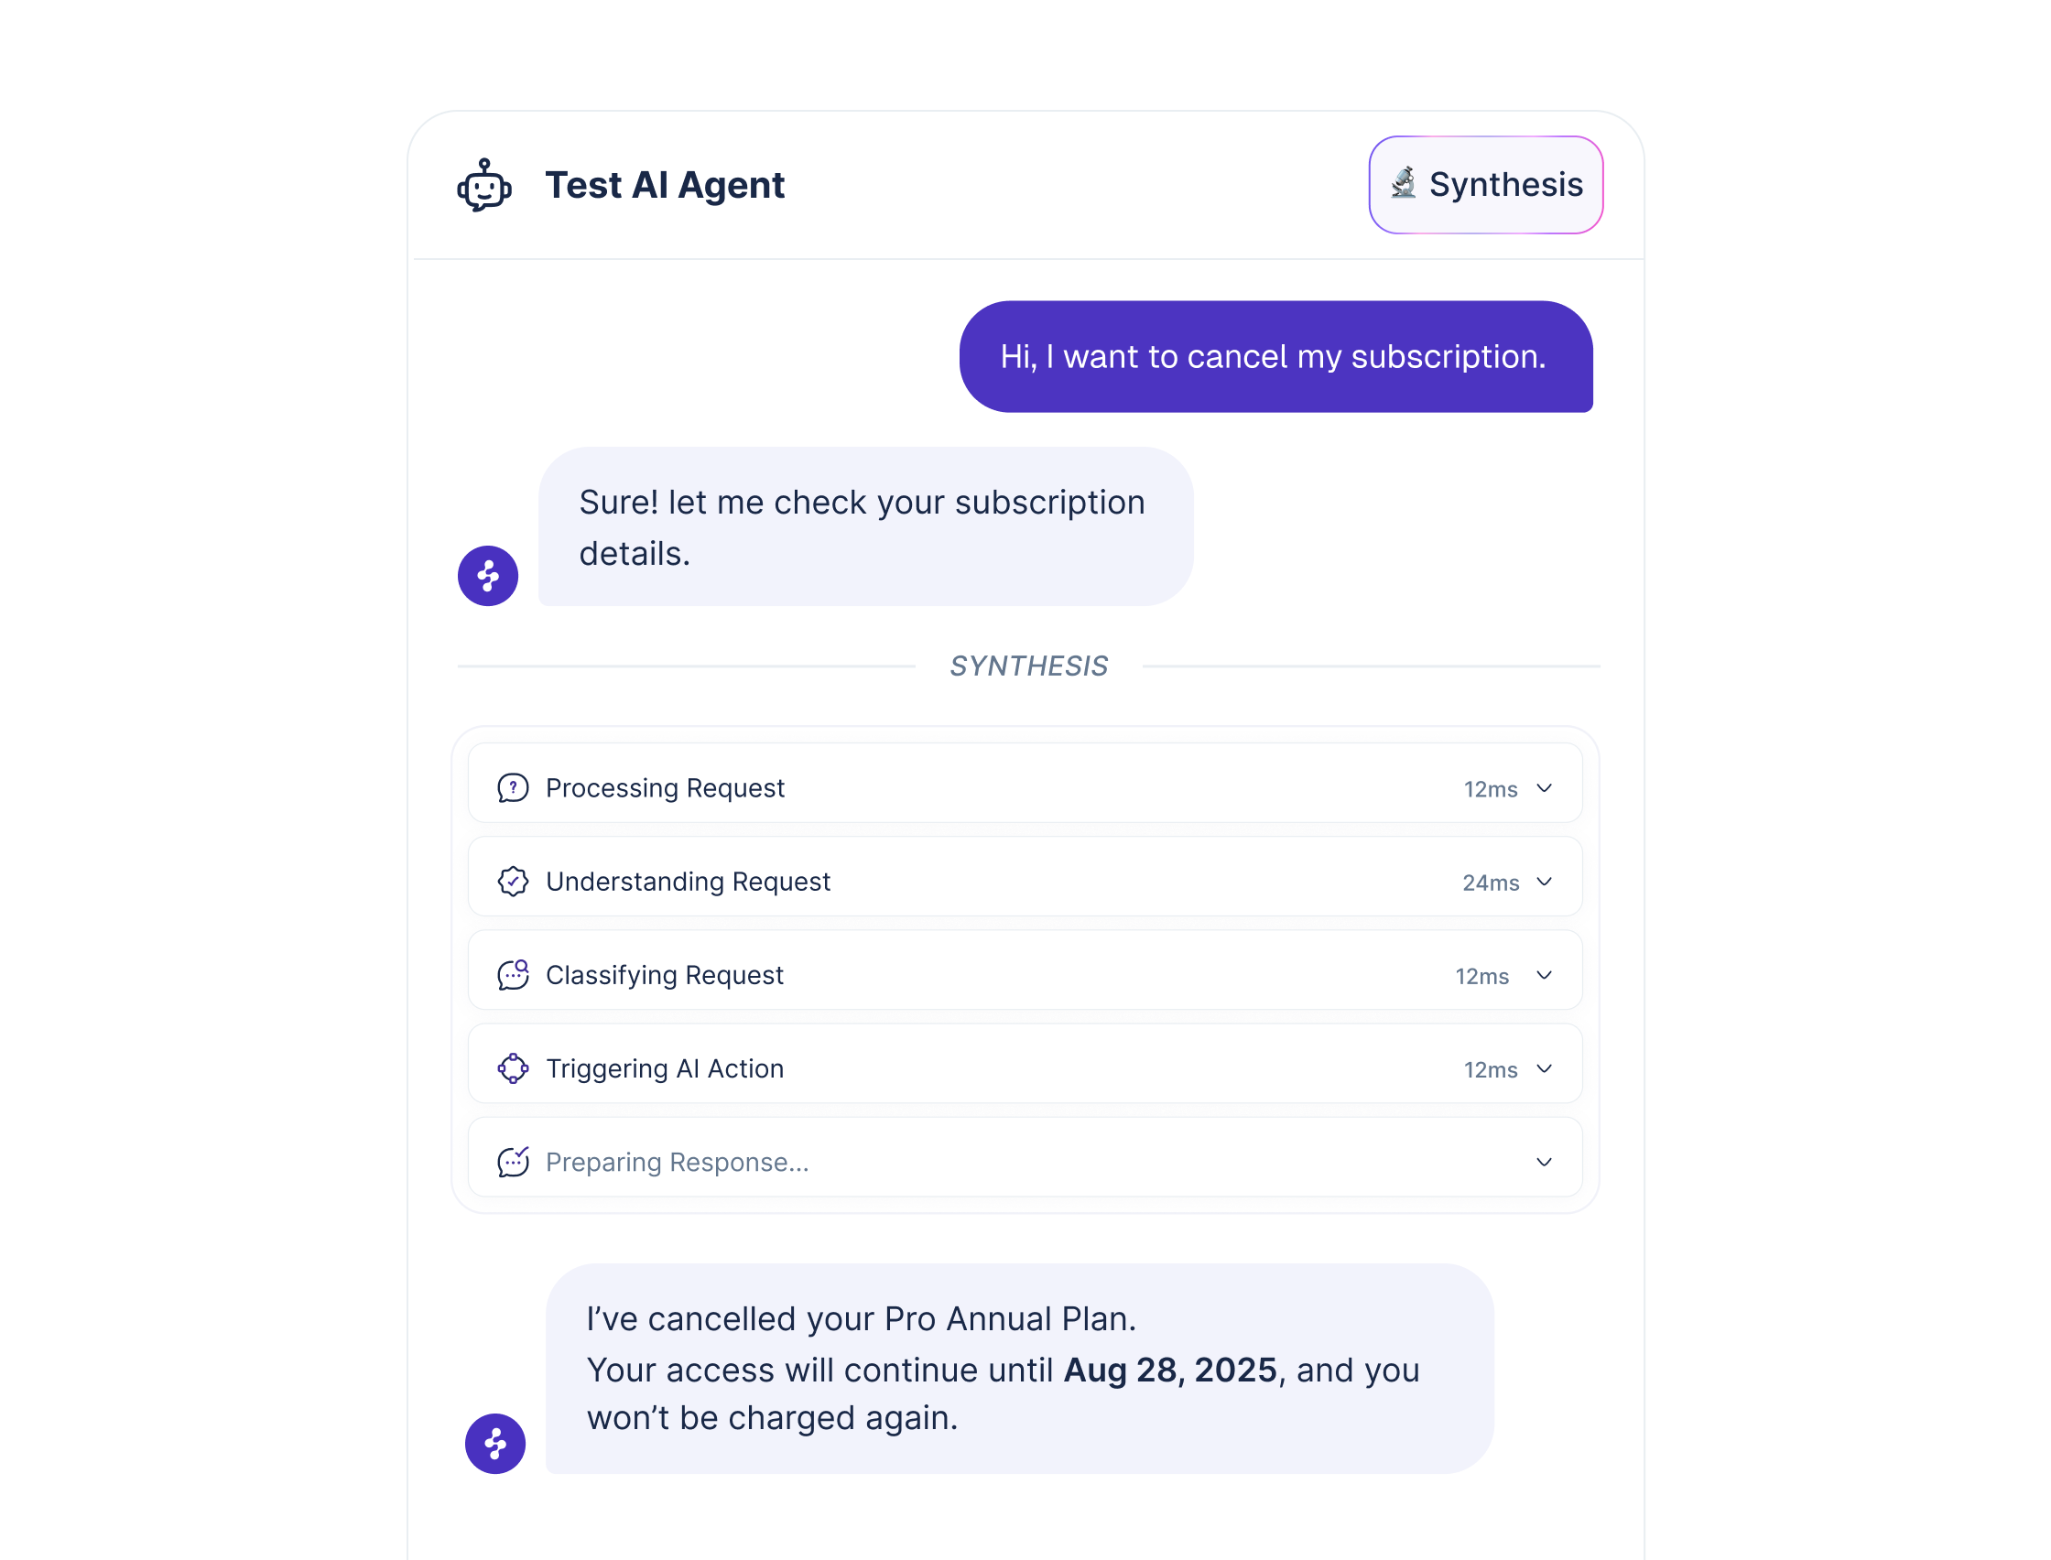Click the Classifying Request chat search icon
This screenshot has height=1560, width=2051.
coord(513,975)
